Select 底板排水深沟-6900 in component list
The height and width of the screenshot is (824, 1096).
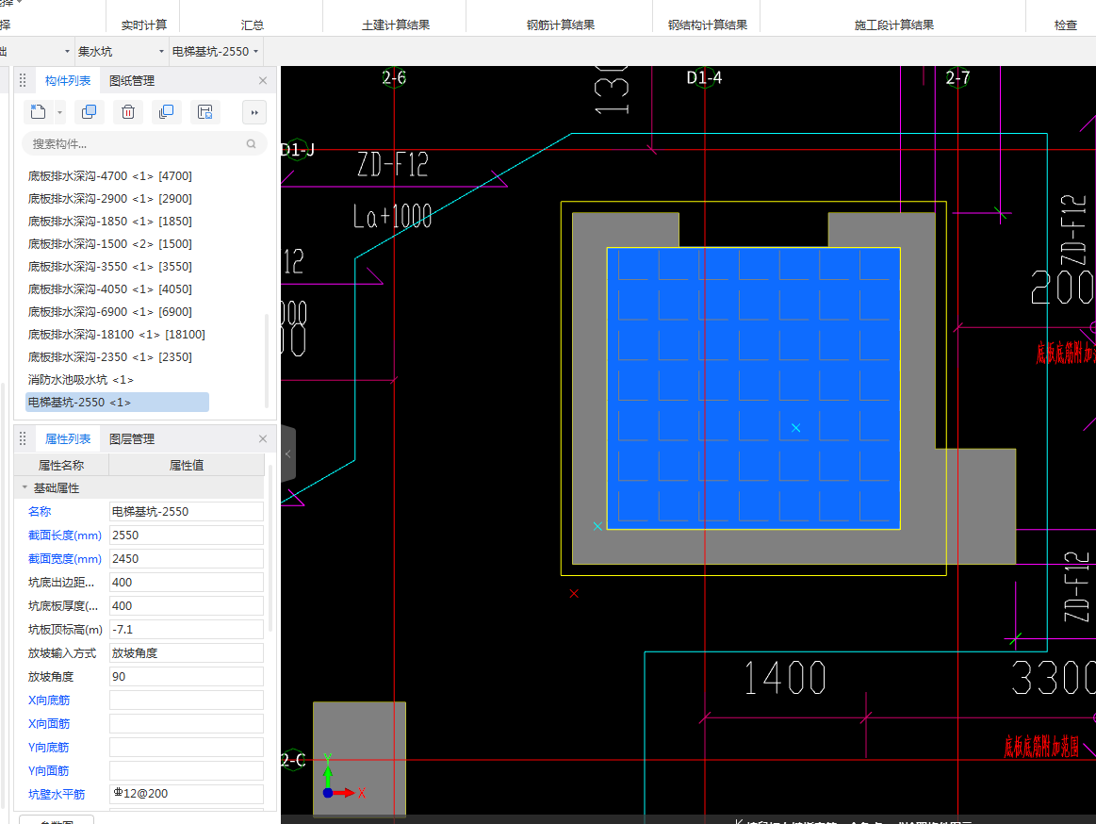[109, 312]
